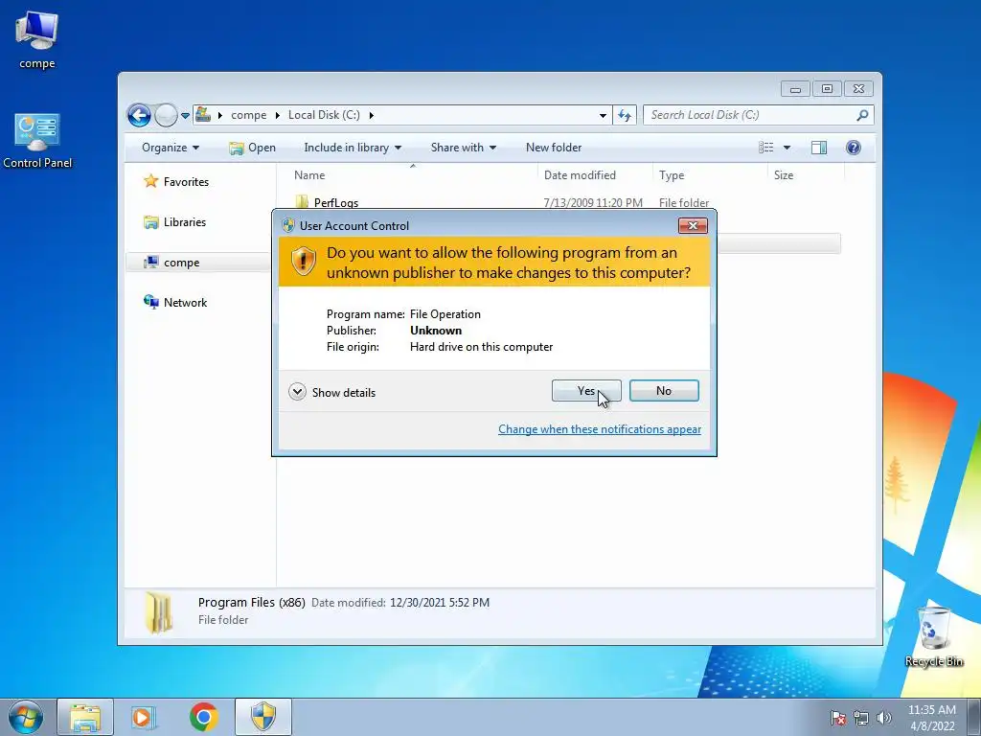Maximize the Explorer window
This screenshot has height=736, width=981.
[827, 89]
